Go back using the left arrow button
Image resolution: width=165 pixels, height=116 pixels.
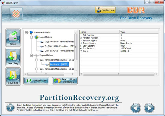(136, 108)
